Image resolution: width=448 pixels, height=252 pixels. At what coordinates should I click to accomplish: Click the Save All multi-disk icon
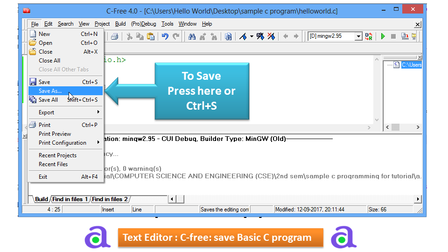pyautogui.click(x=33, y=99)
